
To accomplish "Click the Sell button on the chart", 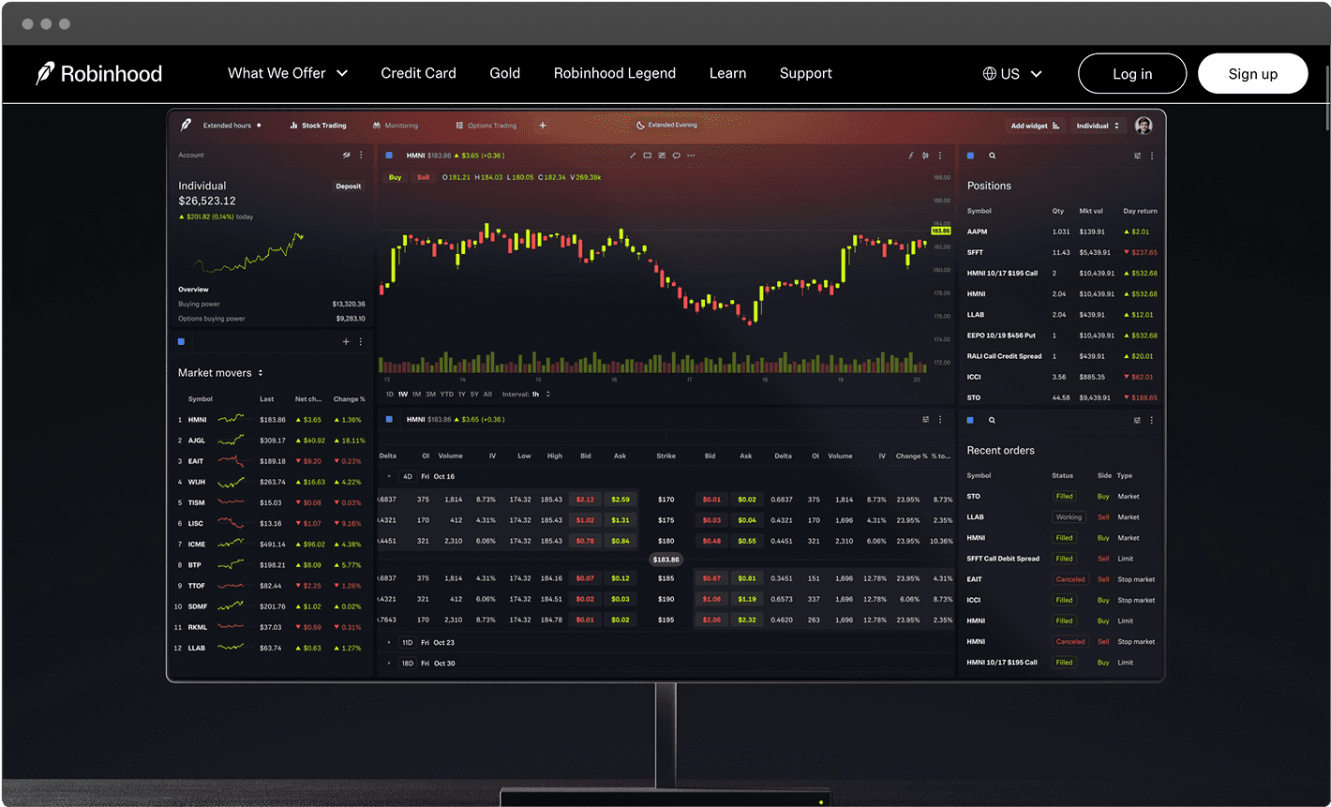I will (x=423, y=177).
